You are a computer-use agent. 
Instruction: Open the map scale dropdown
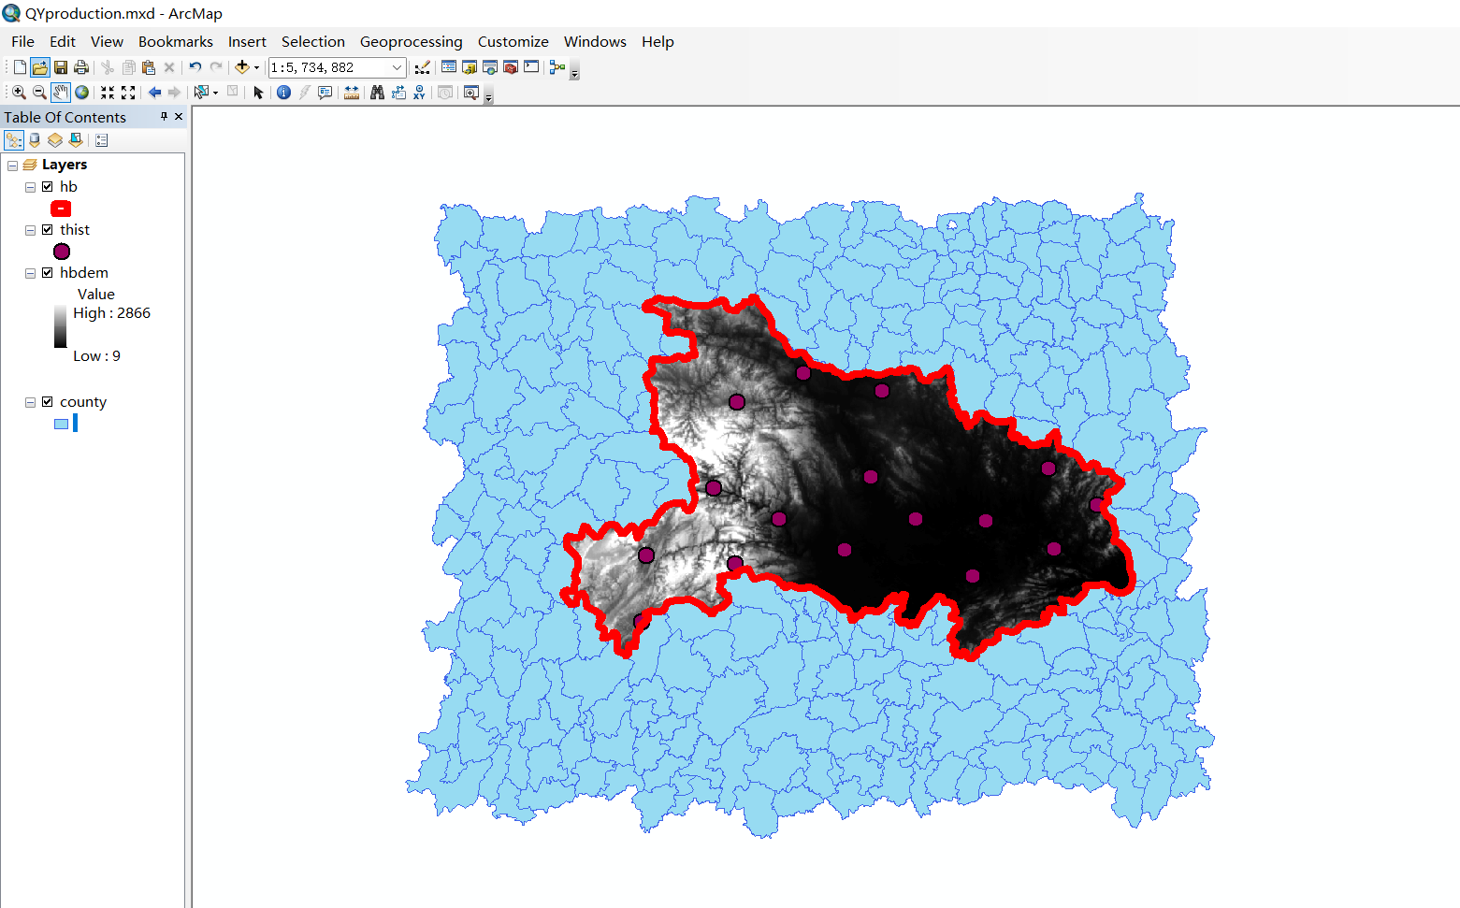(x=397, y=66)
